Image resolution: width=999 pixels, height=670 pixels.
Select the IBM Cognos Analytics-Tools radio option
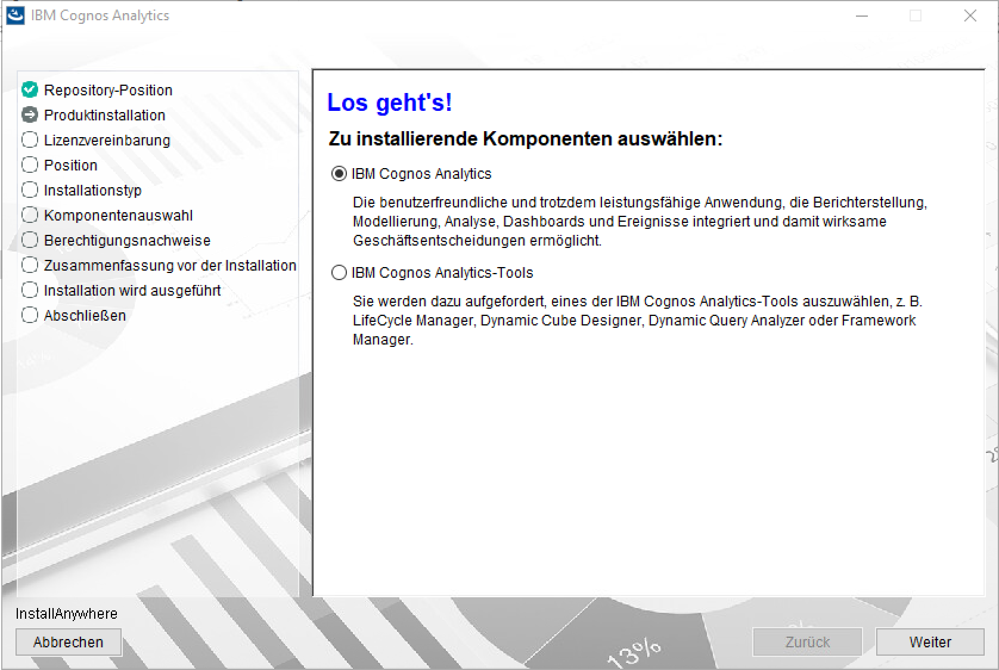[x=339, y=273]
